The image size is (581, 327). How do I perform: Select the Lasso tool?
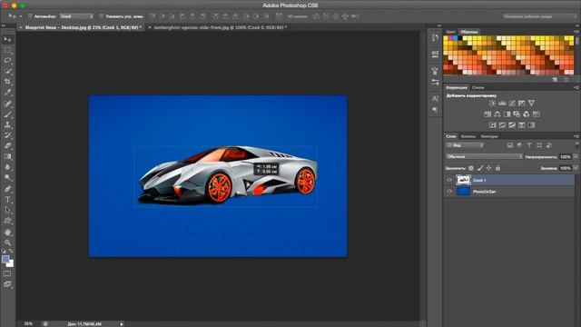(x=7, y=61)
